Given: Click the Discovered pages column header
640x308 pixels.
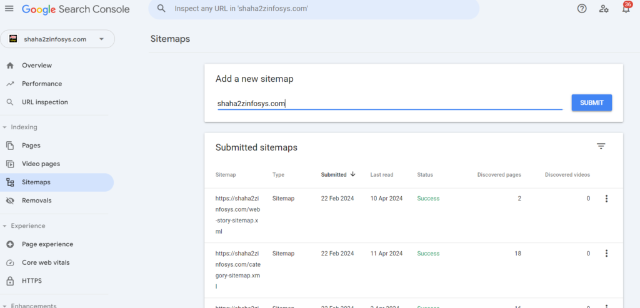Looking at the screenshot, I should [x=499, y=174].
